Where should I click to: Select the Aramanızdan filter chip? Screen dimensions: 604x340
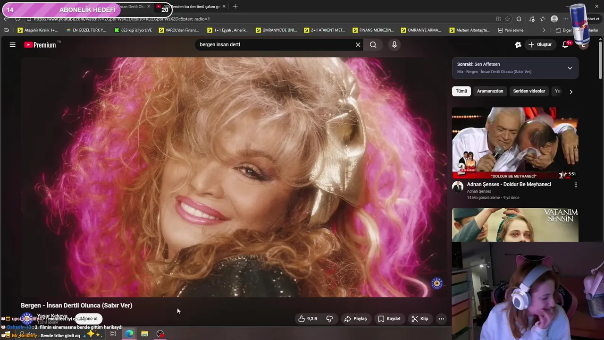(x=490, y=91)
